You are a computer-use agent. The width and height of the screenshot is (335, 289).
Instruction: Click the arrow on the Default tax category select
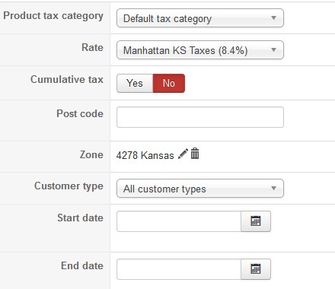click(x=273, y=18)
